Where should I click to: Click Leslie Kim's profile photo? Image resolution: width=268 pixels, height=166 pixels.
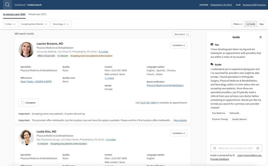pyautogui.click(x=26, y=137)
